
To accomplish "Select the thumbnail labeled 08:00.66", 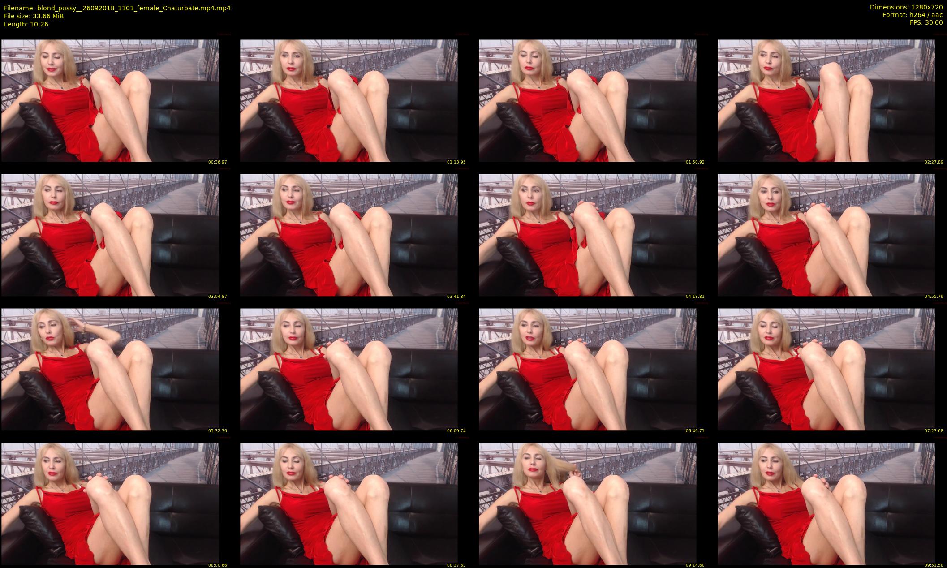I will click(x=110, y=503).
